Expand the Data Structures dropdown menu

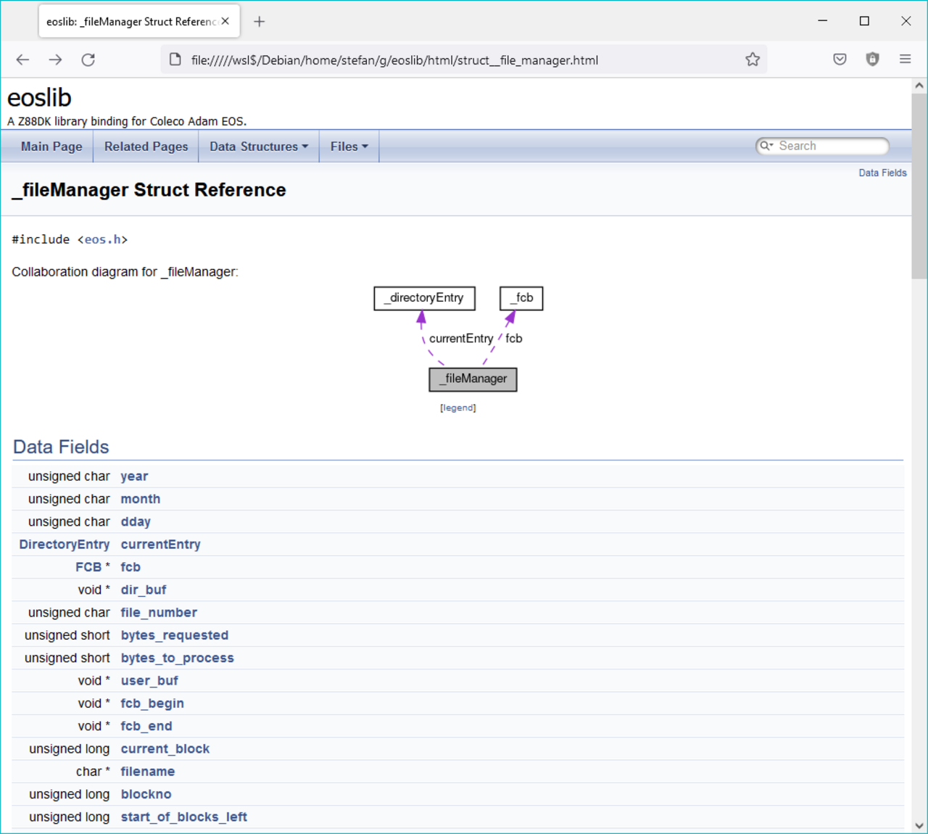click(259, 146)
